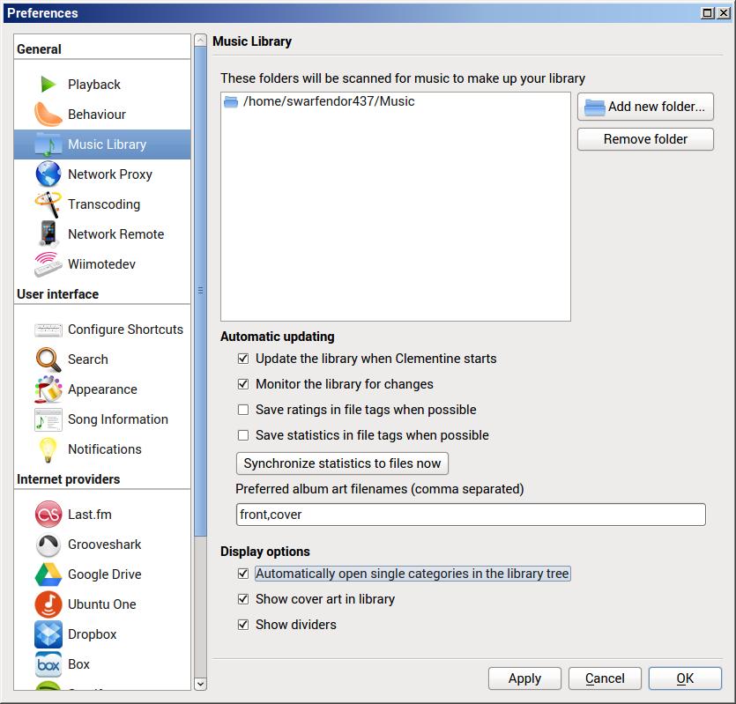Select the Behaviour orange icon
736x704 pixels.
(48, 115)
